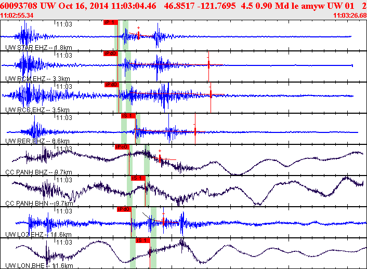The width and height of the screenshot is (367, 269).
Task: Select station label UW RER EHZ -- 6.6km
Action: [37, 141]
